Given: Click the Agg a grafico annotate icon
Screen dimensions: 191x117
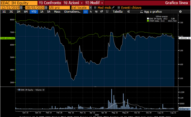Looking at the screenshot, I should [141, 12].
